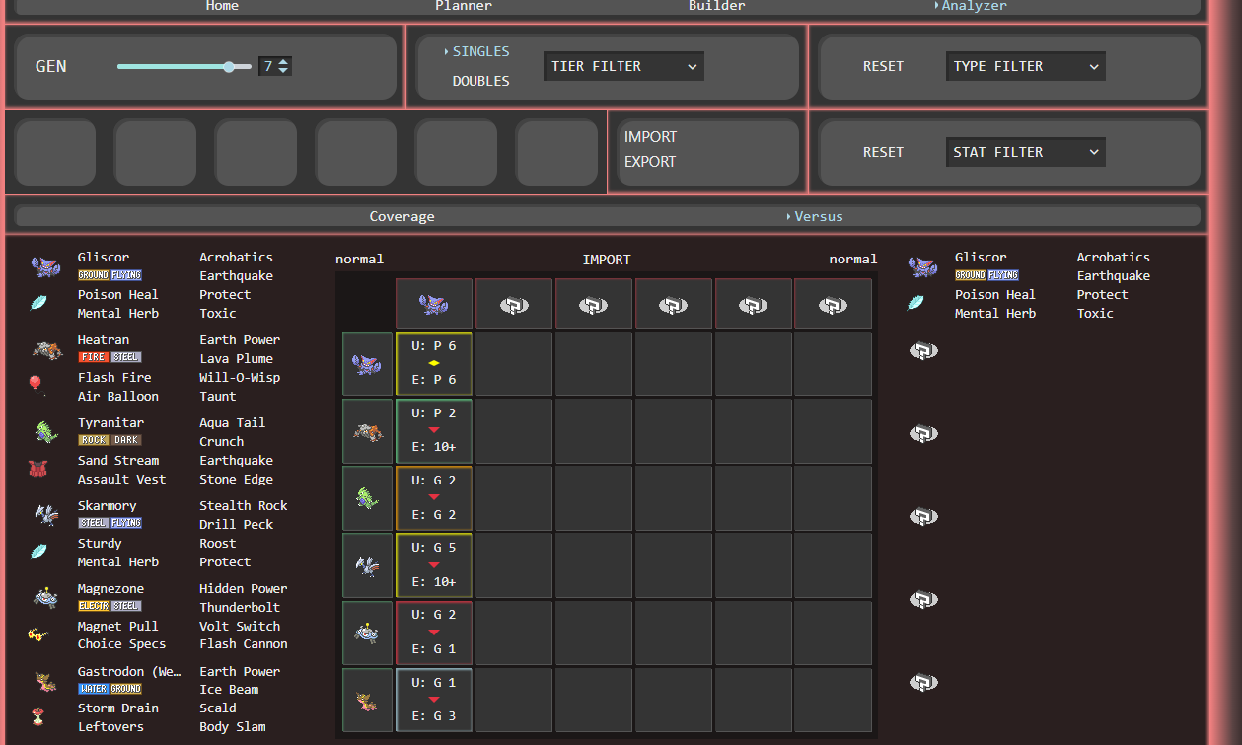Image resolution: width=1242 pixels, height=745 pixels.
Task: Click EXPORT in the import/export panel
Action: click(x=650, y=162)
